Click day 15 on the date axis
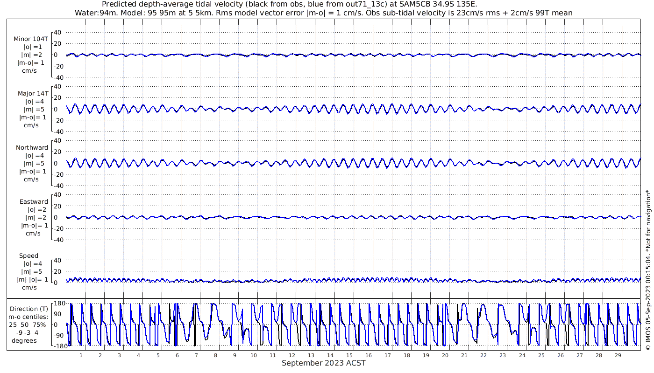Image resolution: width=654 pixels, height=373 pixels. (349, 355)
